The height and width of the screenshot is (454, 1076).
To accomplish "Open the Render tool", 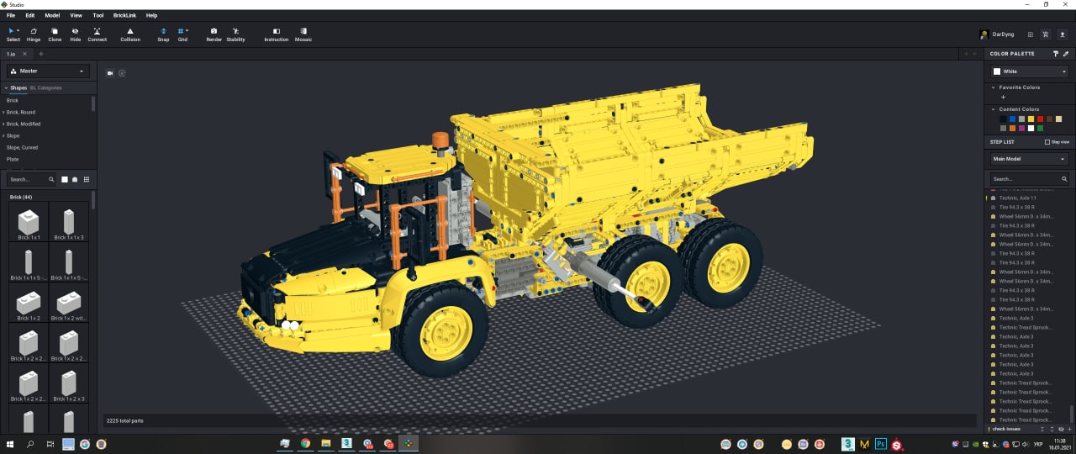I will click(214, 34).
